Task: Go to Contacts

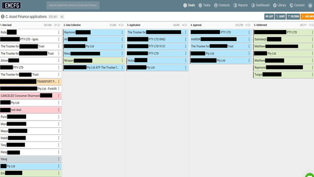Action: coord(222,5)
